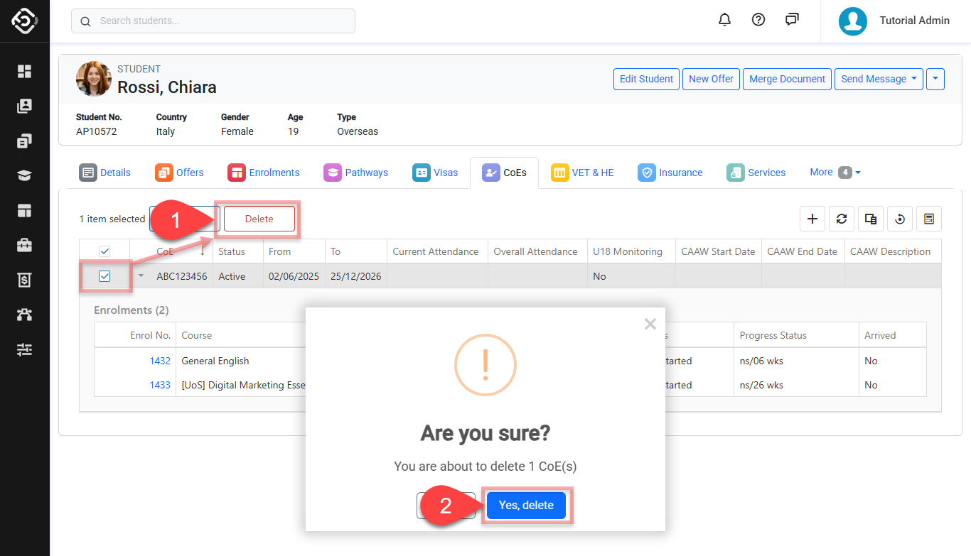This screenshot has width=971, height=556.
Task: Click the plus icon to add CoE
Action: (x=812, y=219)
